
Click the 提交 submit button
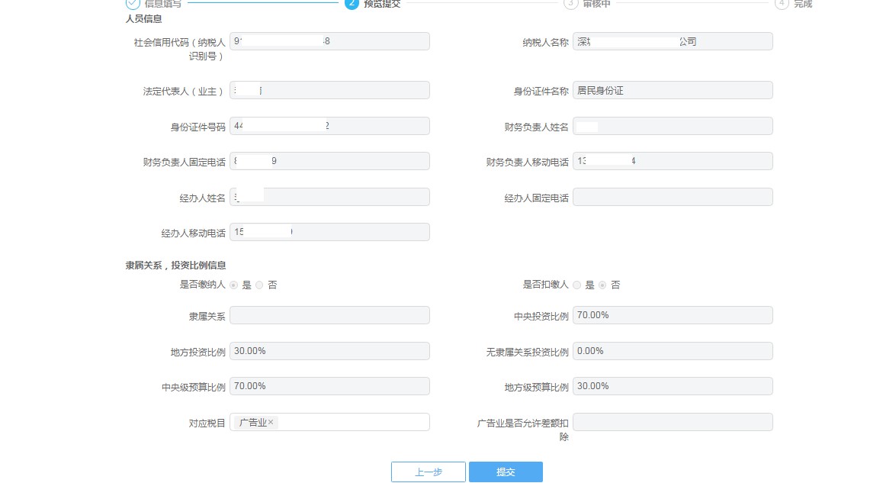point(506,472)
